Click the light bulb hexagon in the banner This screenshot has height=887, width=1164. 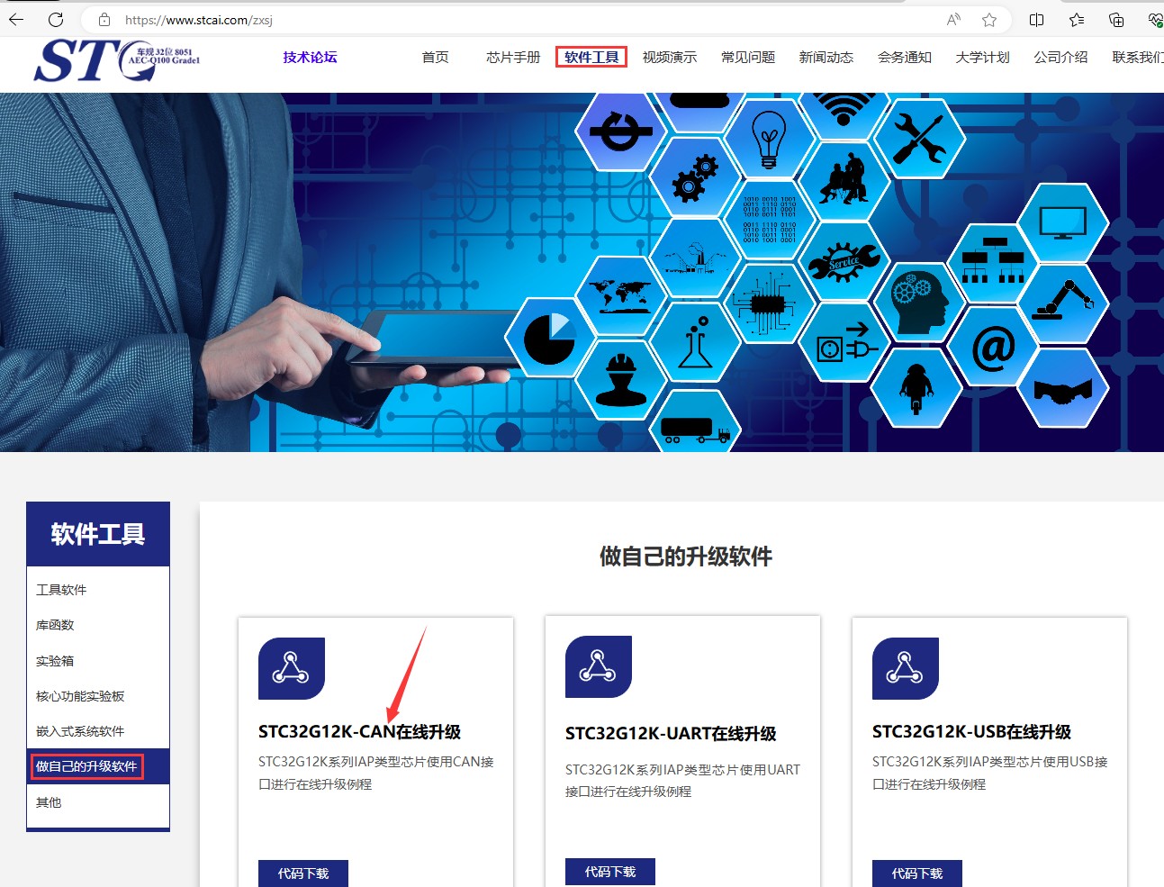pos(769,139)
